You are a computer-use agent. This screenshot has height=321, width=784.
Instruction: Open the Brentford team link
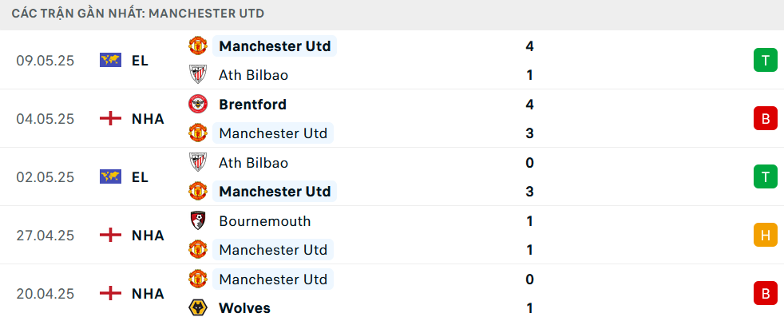(252, 105)
